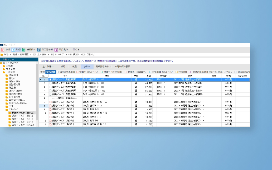Viewport: 272px width, 170px height.
Task: Click the 上の階層へ button
Action: click(48, 67)
